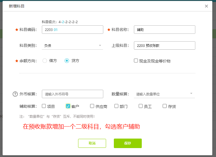Viewport: 216px width, 157px height.
Task: Click the 科目名称 text field
Action: (165, 30)
